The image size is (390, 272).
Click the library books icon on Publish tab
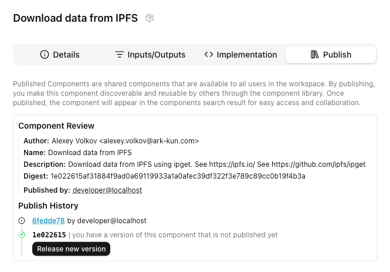(x=314, y=55)
